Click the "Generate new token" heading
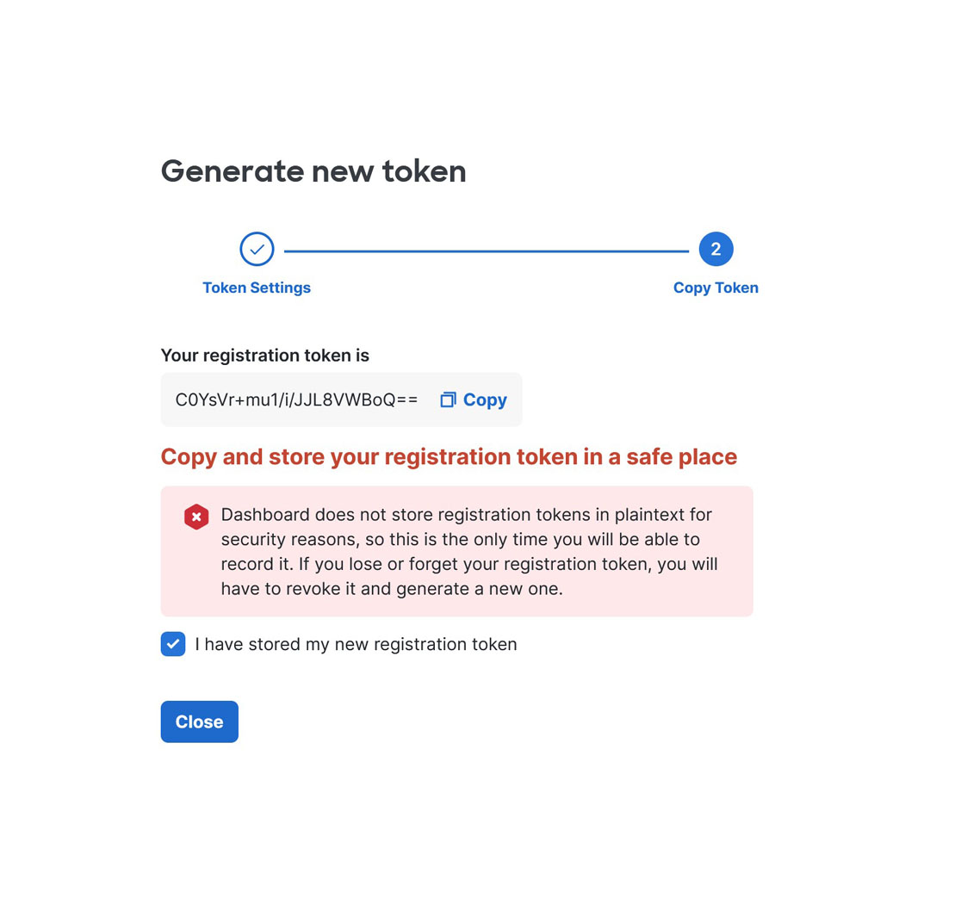 [313, 171]
